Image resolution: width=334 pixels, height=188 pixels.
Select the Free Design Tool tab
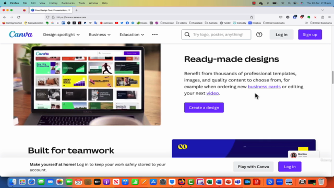pos(51,10)
